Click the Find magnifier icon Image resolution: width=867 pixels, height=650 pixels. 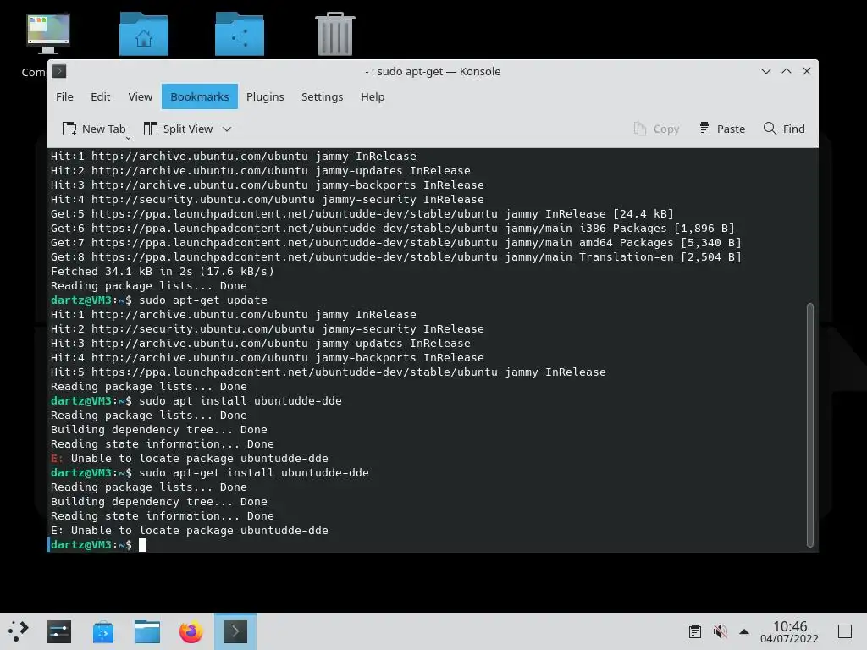770,129
